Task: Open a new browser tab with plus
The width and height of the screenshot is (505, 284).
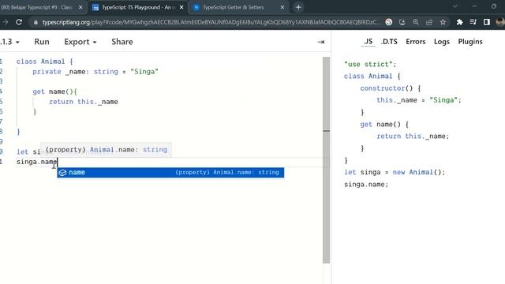Action: pyautogui.click(x=298, y=7)
